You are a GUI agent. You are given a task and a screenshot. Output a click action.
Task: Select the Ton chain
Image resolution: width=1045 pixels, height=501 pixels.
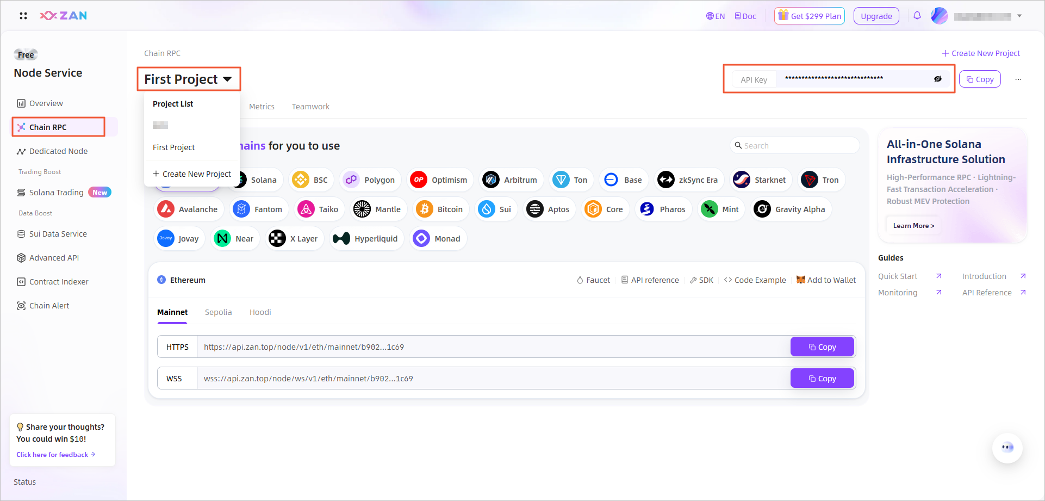(x=571, y=180)
